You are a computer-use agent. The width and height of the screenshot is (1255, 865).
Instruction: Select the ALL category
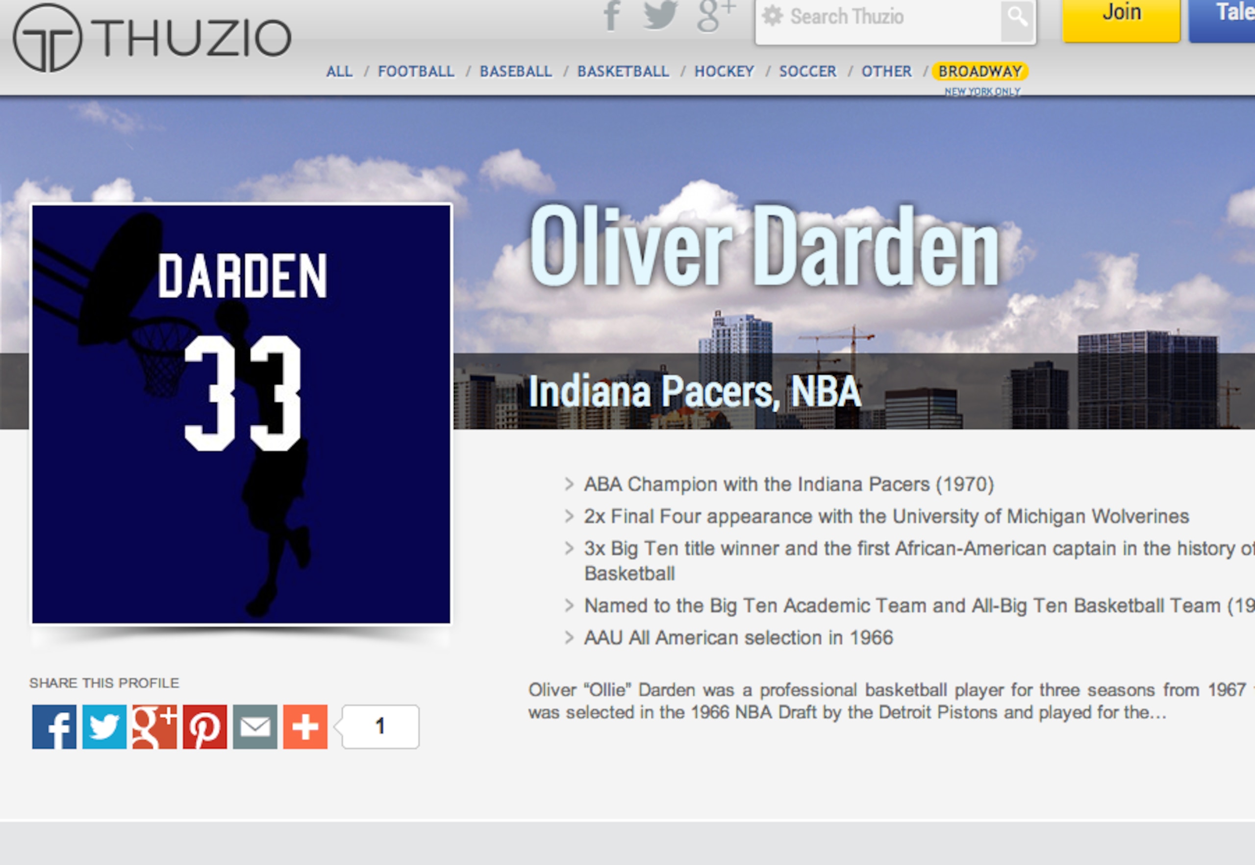(339, 72)
